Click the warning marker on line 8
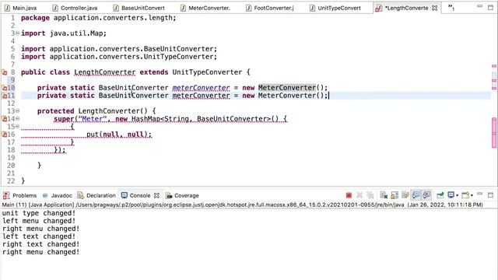 click(x=4, y=72)
